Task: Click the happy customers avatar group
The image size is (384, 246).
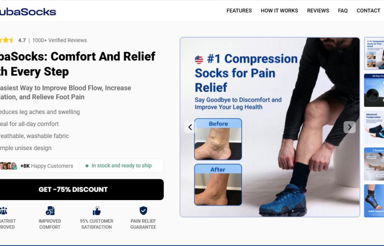Action: pyautogui.click(x=9, y=166)
